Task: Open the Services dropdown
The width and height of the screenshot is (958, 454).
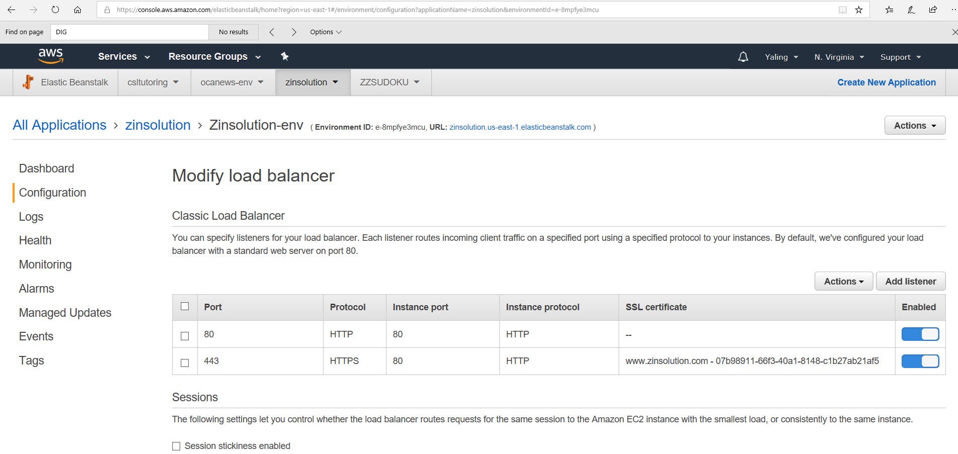Action: pos(124,56)
